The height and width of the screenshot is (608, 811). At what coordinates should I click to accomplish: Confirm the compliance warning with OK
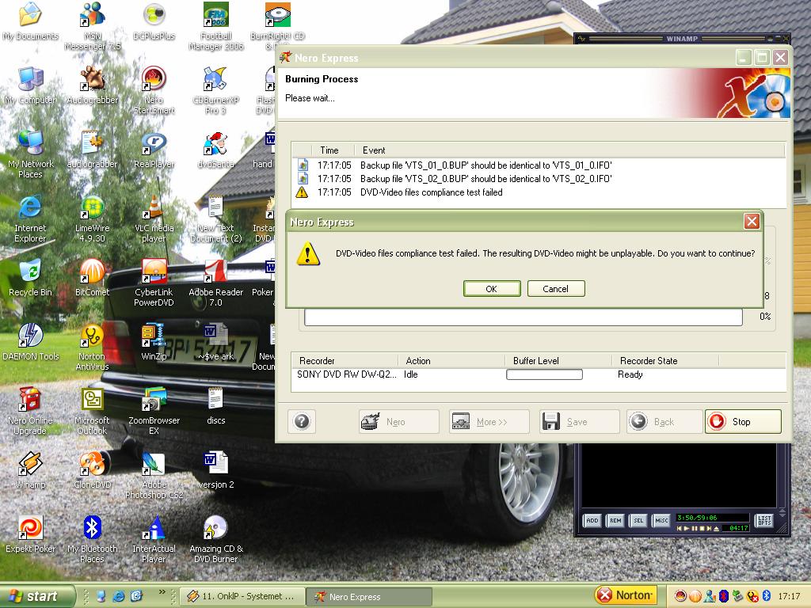(x=491, y=288)
